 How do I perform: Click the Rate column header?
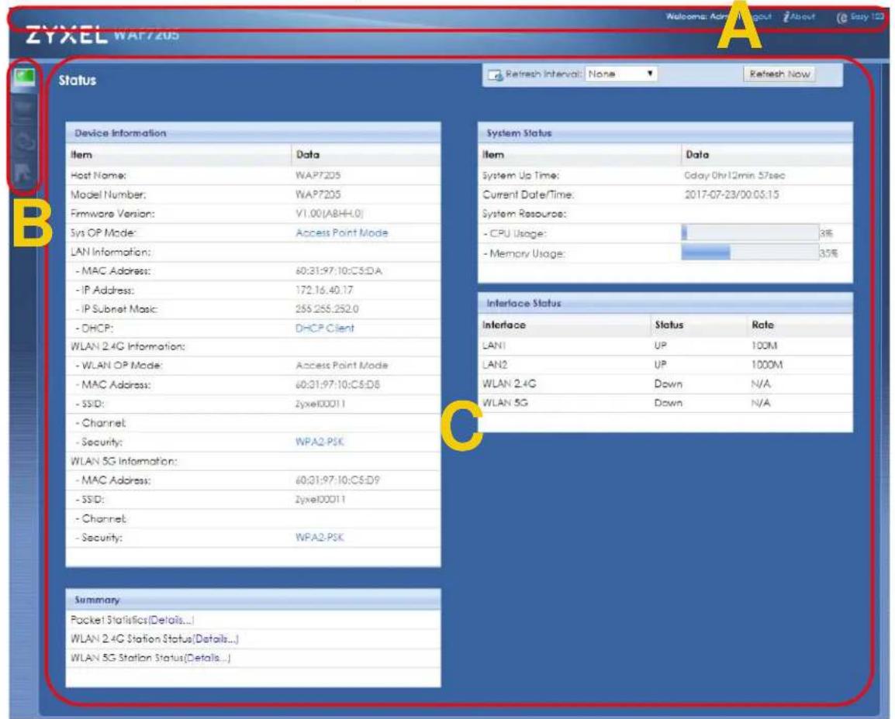(762, 325)
